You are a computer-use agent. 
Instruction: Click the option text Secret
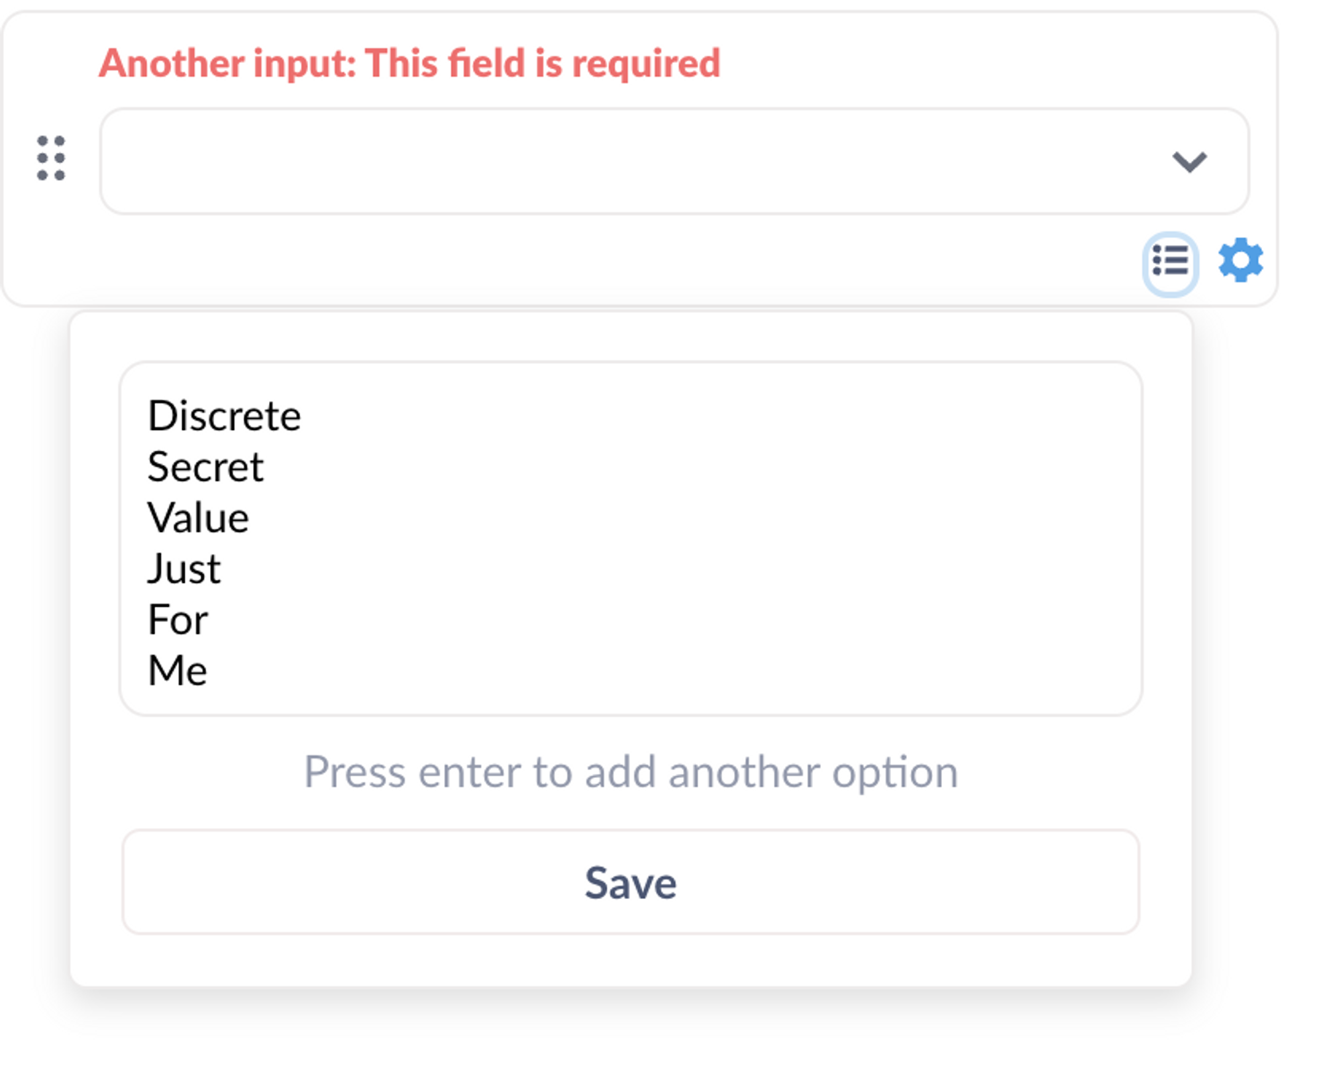coord(205,466)
